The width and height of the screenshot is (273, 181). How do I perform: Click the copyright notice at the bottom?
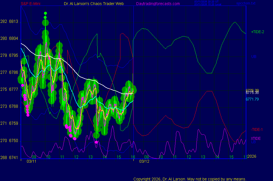pos(190,179)
